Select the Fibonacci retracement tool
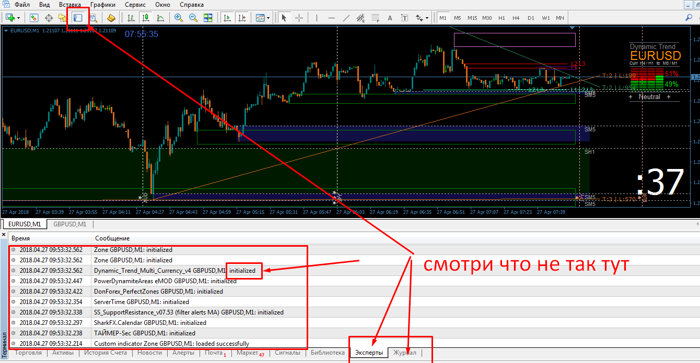 point(375,18)
